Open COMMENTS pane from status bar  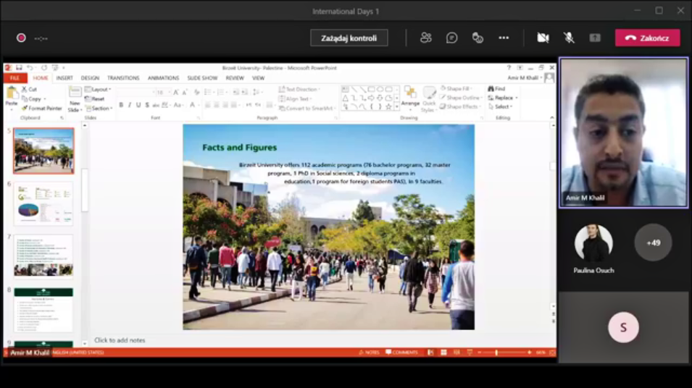point(401,353)
